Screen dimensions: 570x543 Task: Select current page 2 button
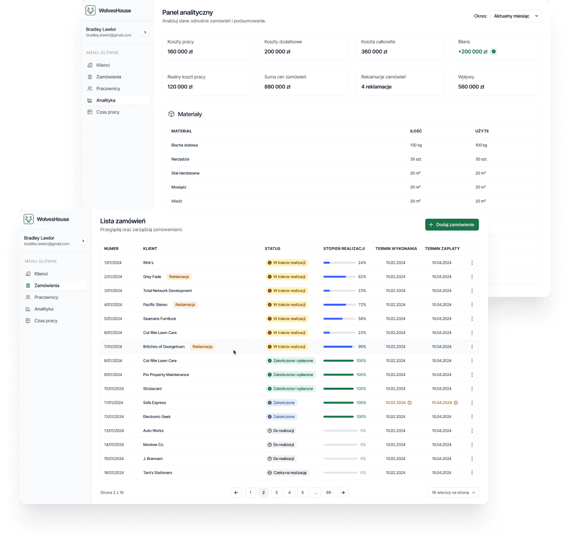tap(264, 492)
